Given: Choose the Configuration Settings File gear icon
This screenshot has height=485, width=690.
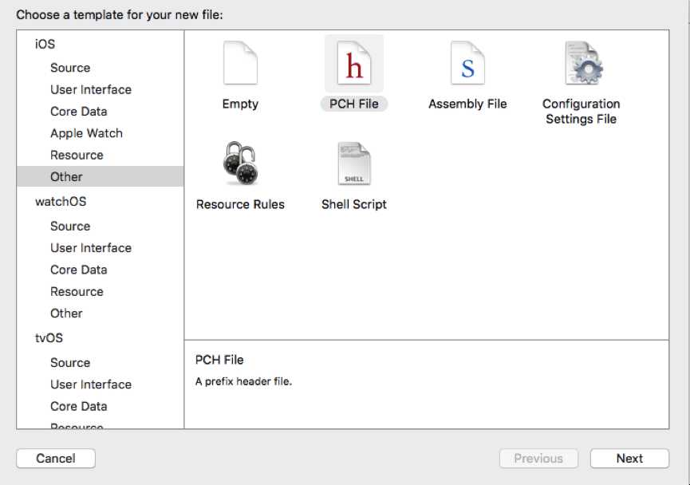Looking at the screenshot, I should point(583,63).
